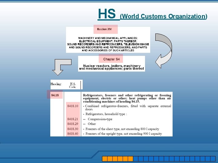Click the curved gray arrow graphic
The height and width of the screenshot is (163, 218).
(x=163, y=51)
